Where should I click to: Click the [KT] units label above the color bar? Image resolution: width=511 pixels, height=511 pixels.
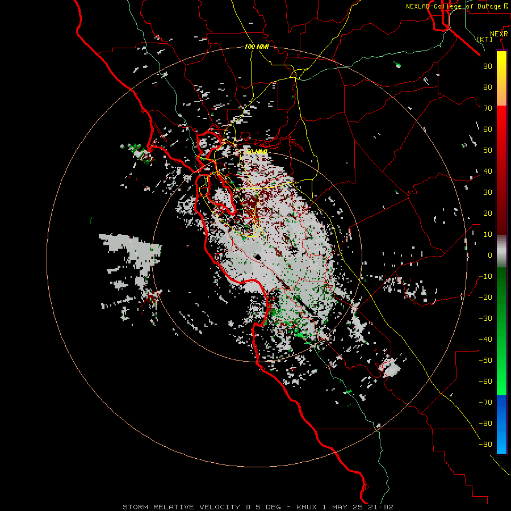click(x=485, y=39)
